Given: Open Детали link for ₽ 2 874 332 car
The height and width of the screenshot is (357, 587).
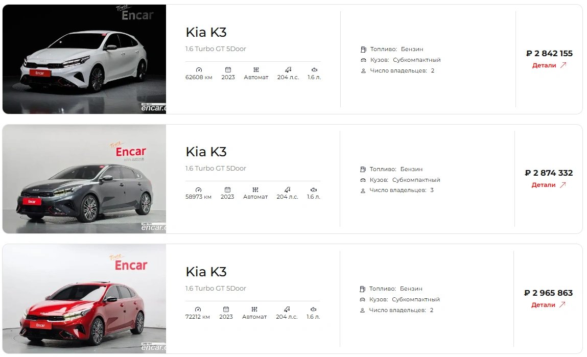Looking at the screenshot, I should pos(544,185).
